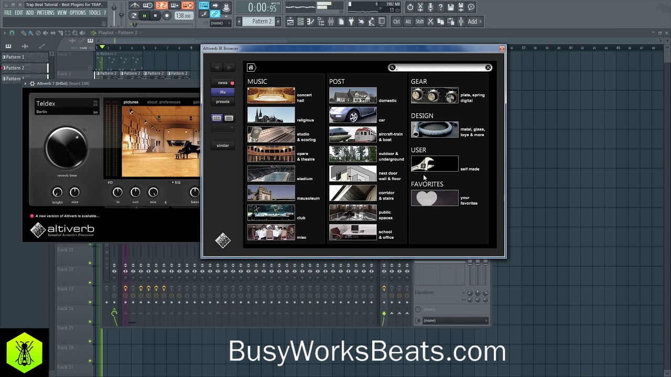Screen dimensions: 671x377
Task: Clear IR Browser search with X icon
Action: click(488, 68)
